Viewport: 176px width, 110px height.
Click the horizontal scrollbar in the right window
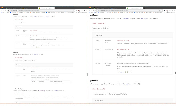131,103
